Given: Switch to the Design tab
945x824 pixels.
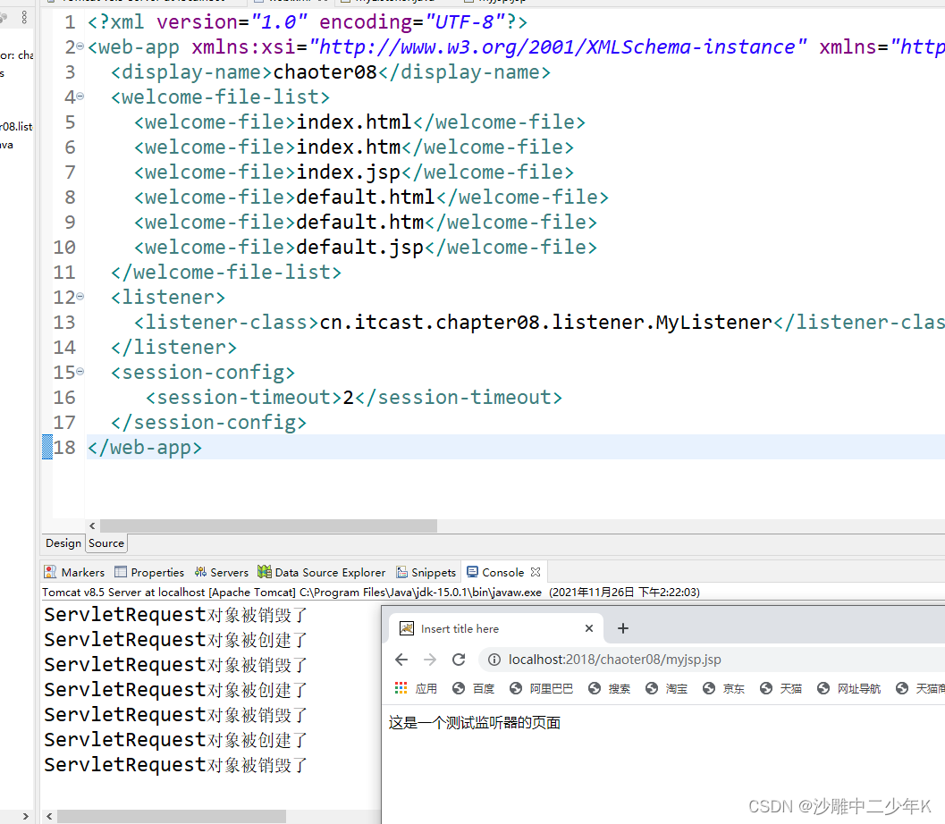Looking at the screenshot, I should (x=63, y=542).
